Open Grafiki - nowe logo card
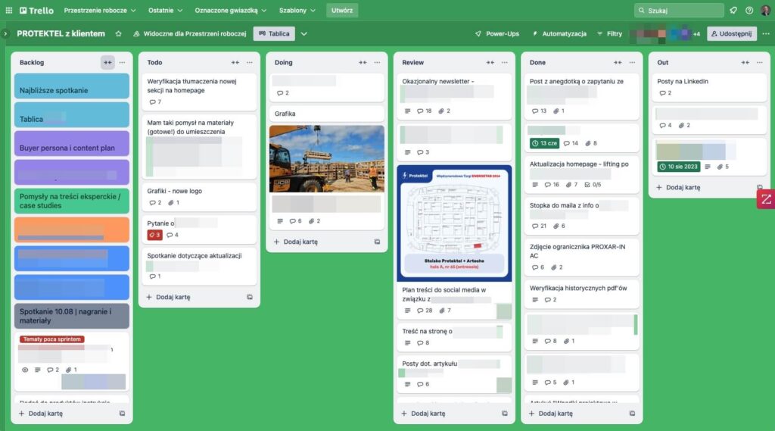The height and width of the screenshot is (431, 775). pyautogui.click(x=199, y=197)
